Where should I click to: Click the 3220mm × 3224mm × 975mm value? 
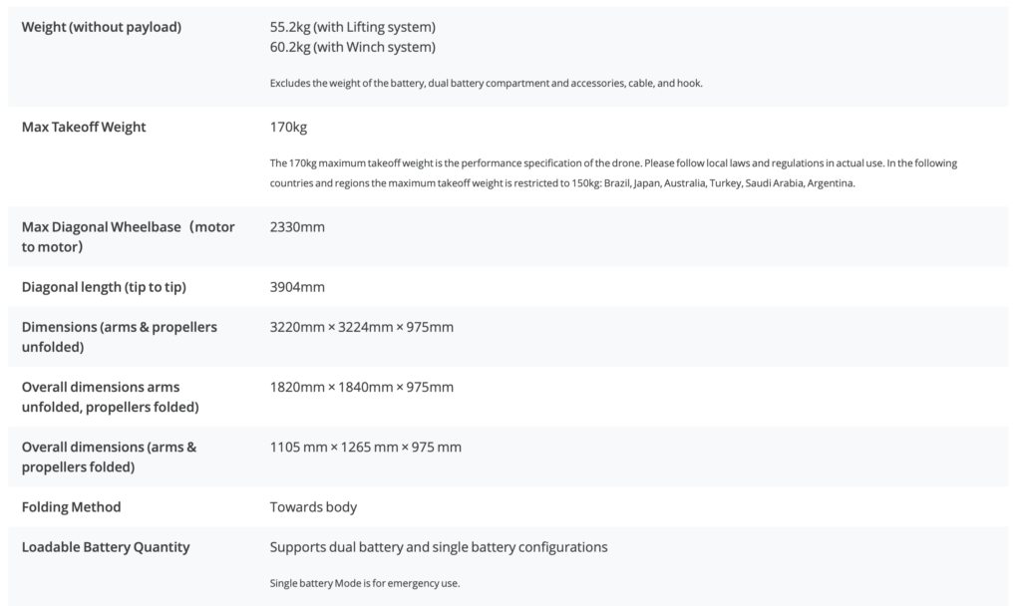[362, 327]
